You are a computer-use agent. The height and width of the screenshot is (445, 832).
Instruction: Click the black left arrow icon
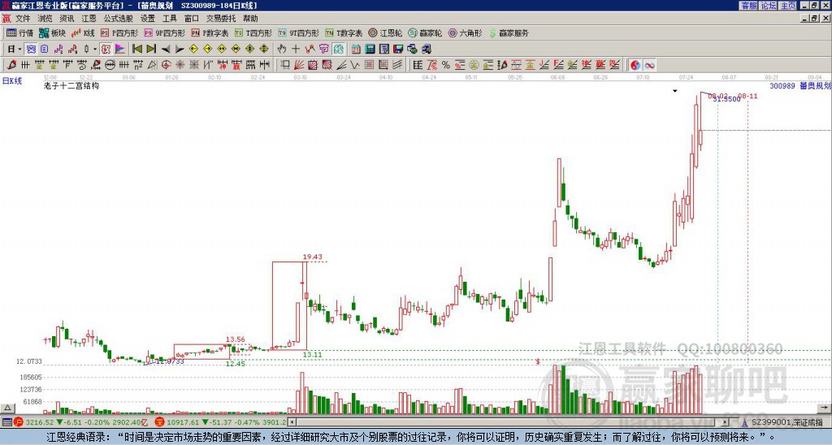tap(166, 49)
